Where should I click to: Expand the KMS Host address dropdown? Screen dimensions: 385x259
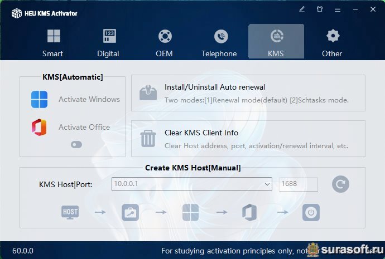coord(267,184)
